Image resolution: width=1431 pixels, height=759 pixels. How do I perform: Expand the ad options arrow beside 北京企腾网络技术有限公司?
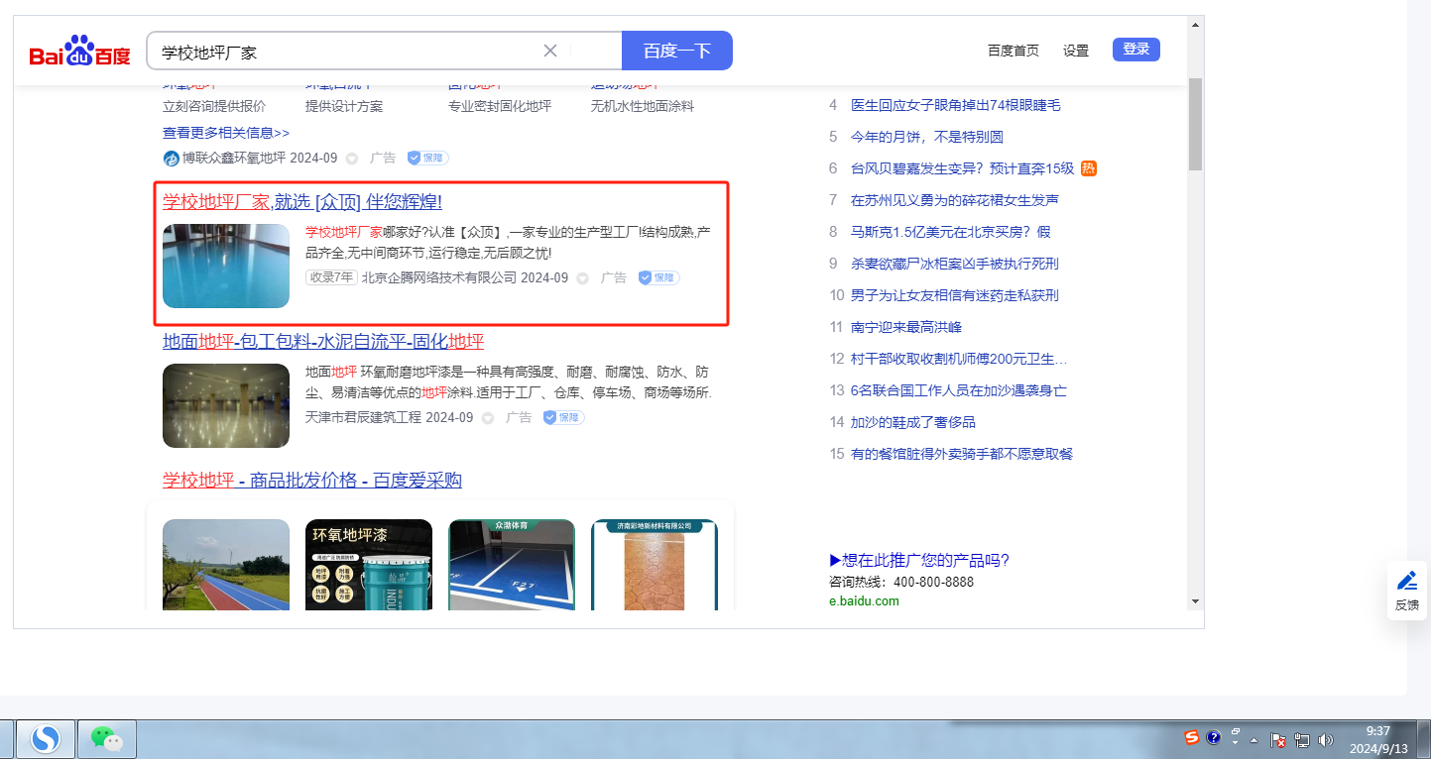(x=582, y=278)
